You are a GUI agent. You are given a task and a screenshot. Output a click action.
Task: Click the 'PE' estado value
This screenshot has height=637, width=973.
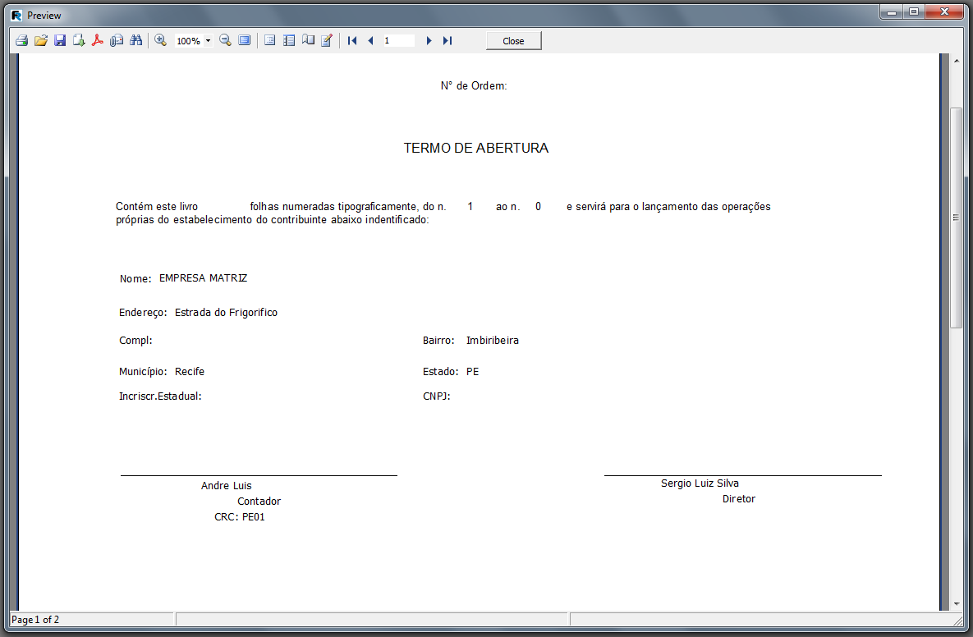[472, 372]
